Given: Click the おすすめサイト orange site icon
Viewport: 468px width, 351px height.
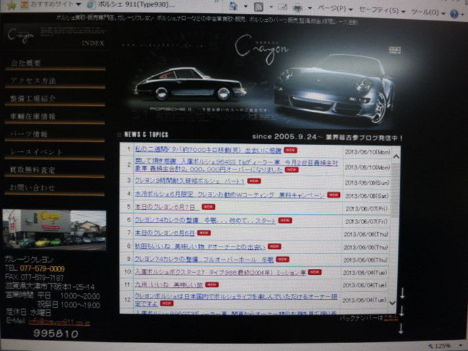Looking at the screenshot, I should 24,5.
